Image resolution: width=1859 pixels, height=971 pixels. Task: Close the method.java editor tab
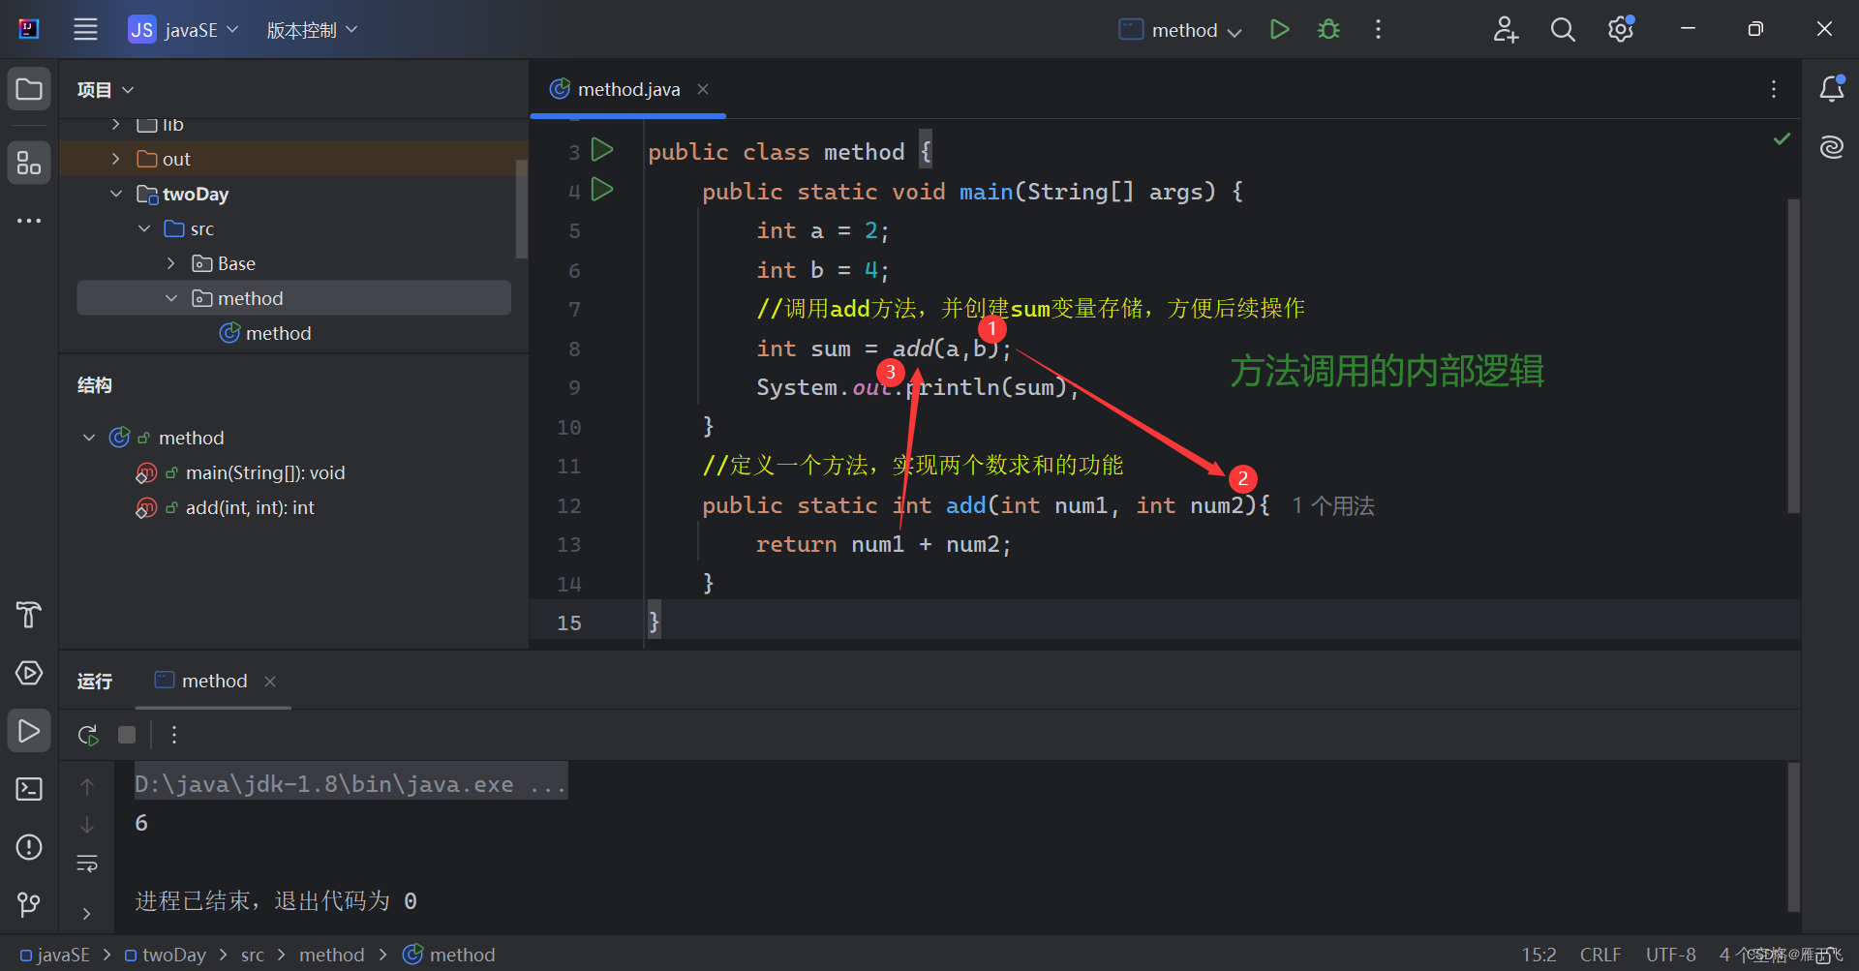(x=703, y=89)
